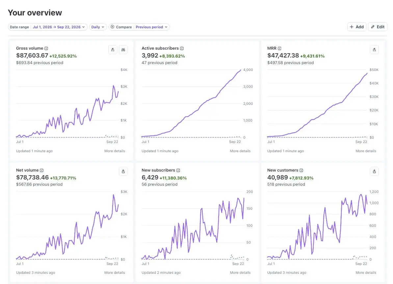
Task: Click the 40,989 new customers value
Action: tap(277, 177)
